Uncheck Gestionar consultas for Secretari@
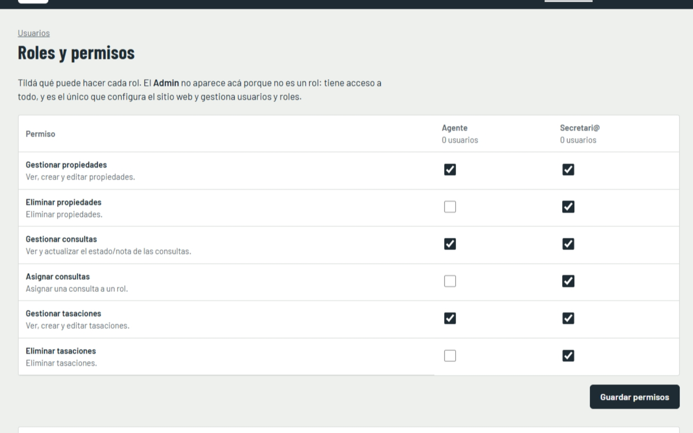 (x=568, y=244)
